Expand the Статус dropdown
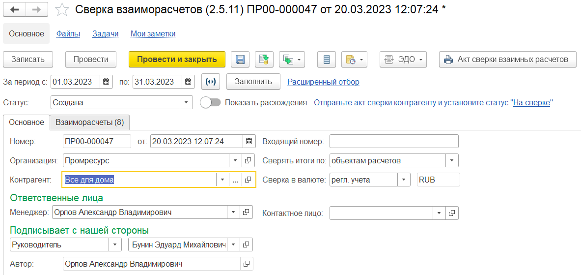Image resolution: width=581 pixels, height=275 pixels. 187,103
